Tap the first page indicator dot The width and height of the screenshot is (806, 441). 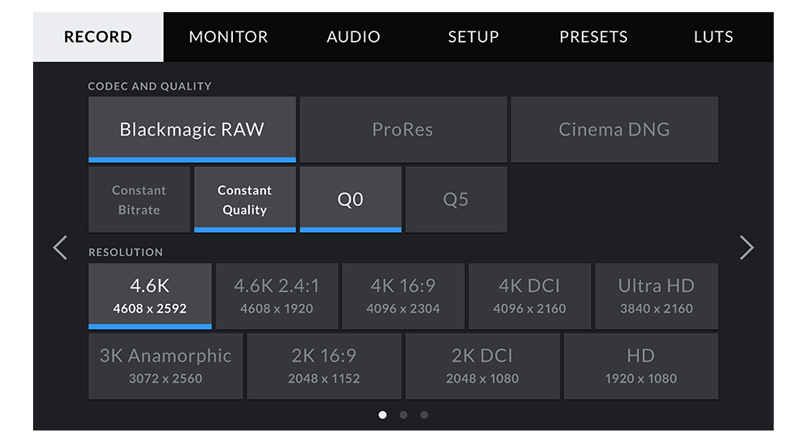pyautogui.click(x=382, y=415)
